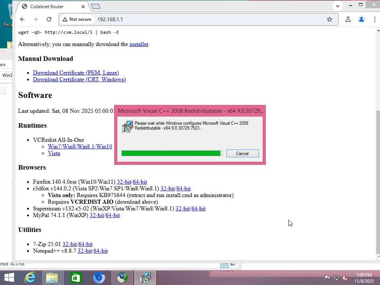Screen dimensions: 380x285
Task: Click the browser forward arrow
Action: pyautogui.click(x=35, y=19)
